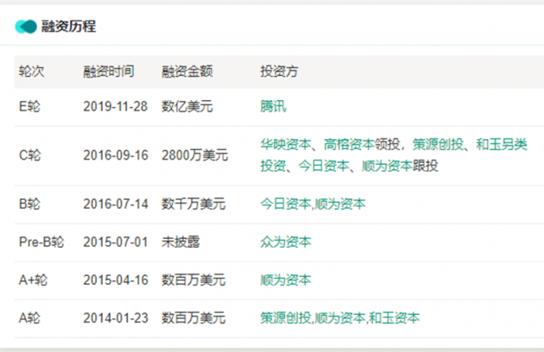Open the 和玉资本 investor link
Screen dimensions: 544x352
394,318
